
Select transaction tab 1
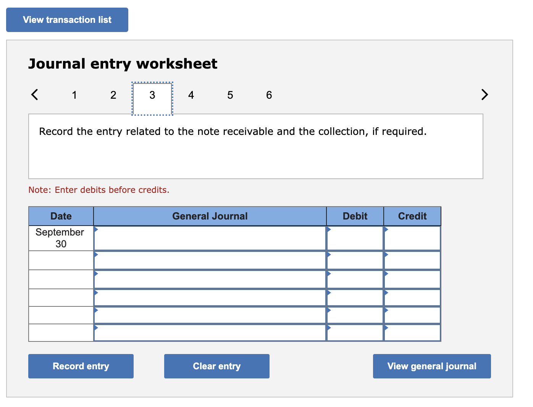[74, 95]
